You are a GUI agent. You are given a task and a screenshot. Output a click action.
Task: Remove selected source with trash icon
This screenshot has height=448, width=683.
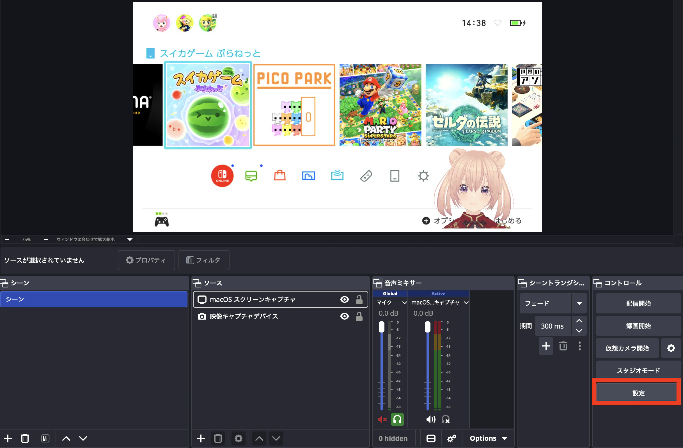pyautogui.click(x=218, y=438)
